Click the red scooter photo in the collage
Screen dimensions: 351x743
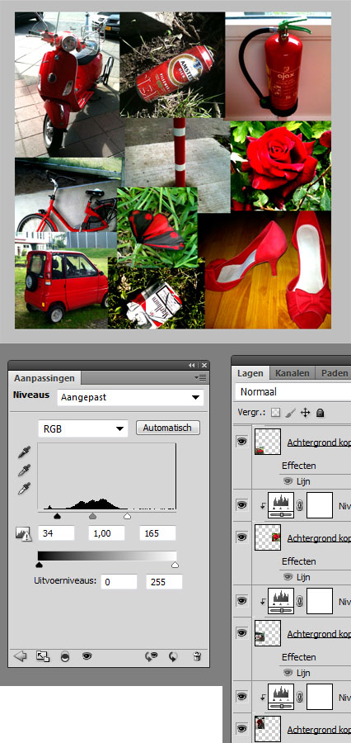click(68, 85)
